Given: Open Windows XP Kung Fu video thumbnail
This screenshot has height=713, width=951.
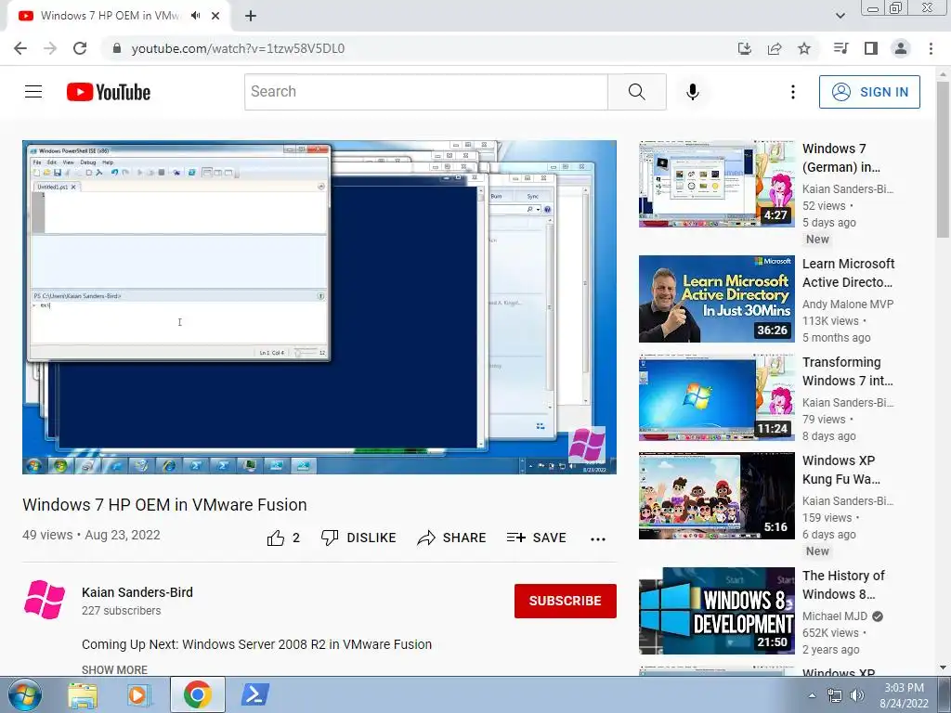Looking at the screenshot, I should coord(716,496).
